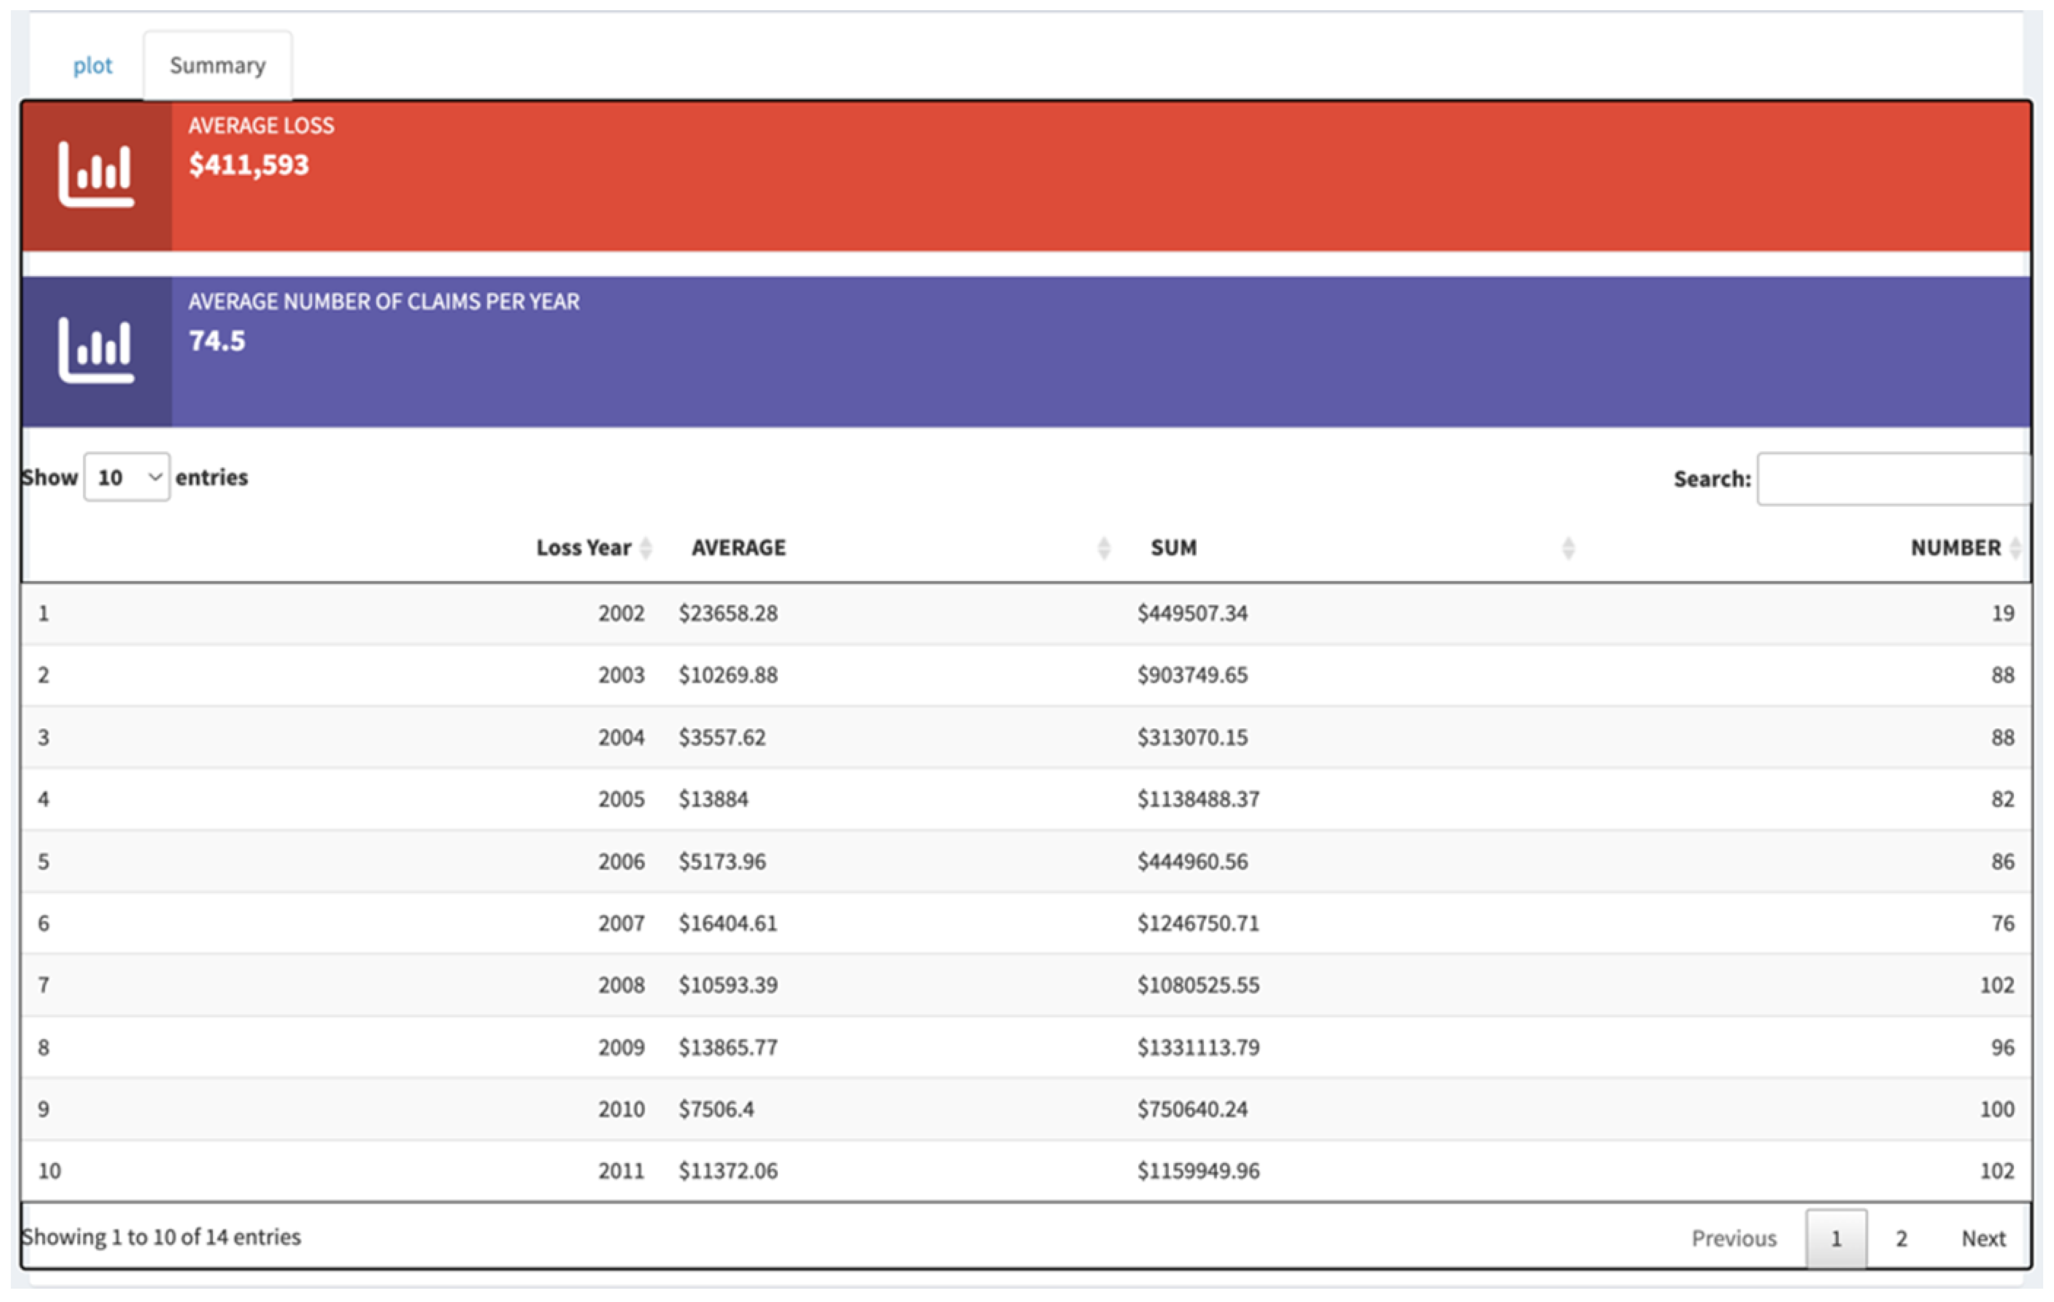This screenshot has height=1302, width=2054.
Task: Go to Next page of table
Action: [1983, 1238]
